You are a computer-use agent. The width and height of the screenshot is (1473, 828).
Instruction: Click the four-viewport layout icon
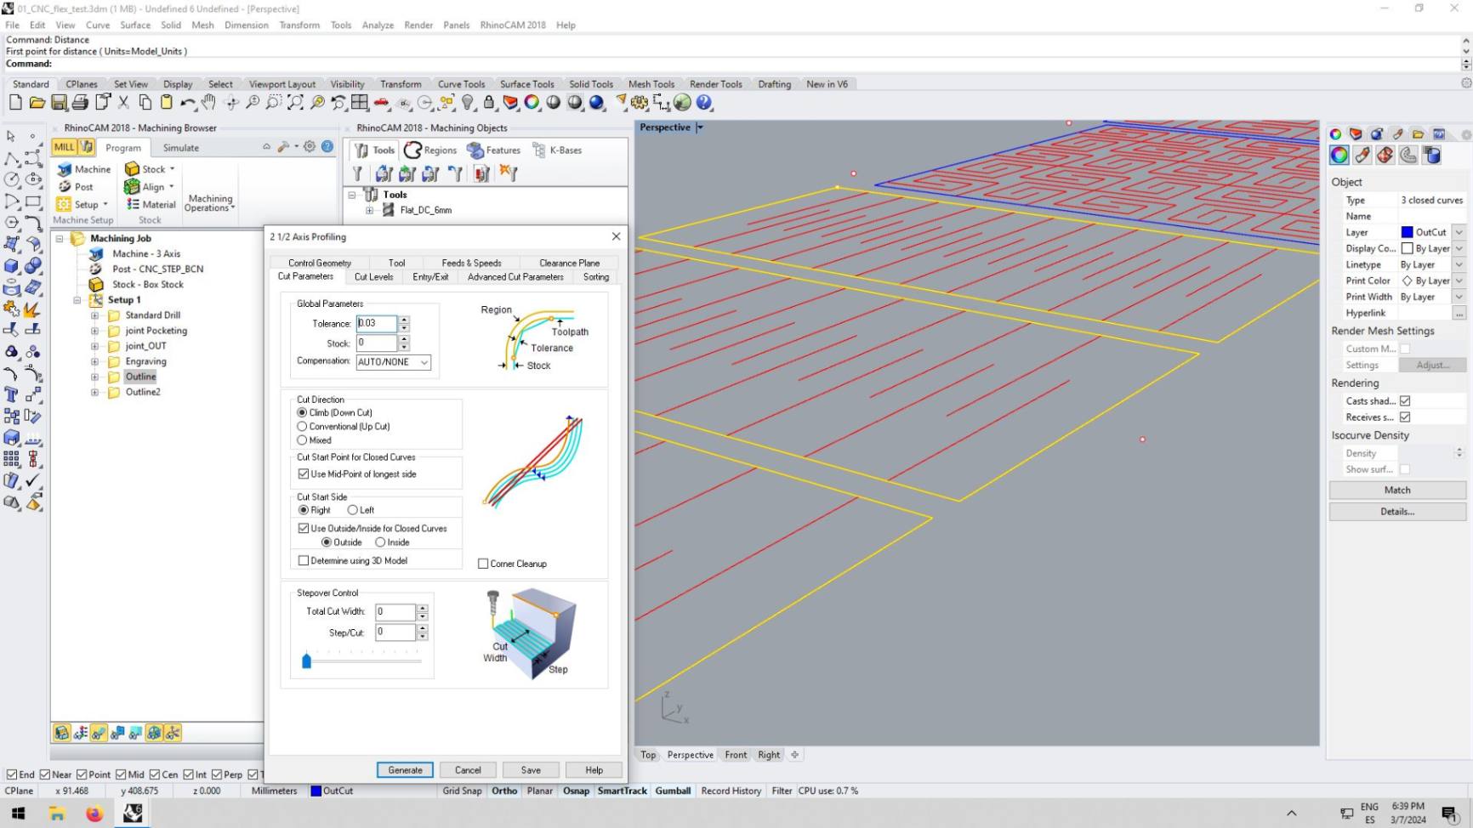(x=360, y=103)
